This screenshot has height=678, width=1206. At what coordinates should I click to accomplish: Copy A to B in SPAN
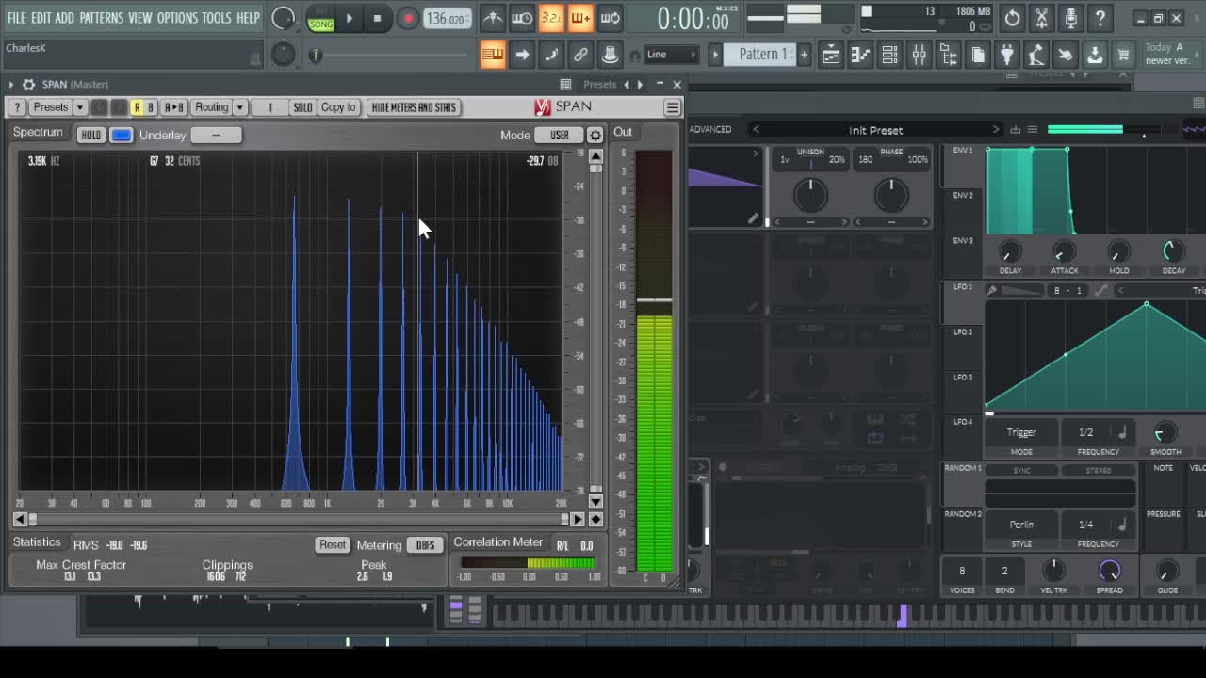[x=174, y=107]
